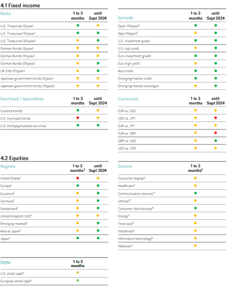Image resolution: width=229 pixels, height=287 pixels.
Task: Select the dot next to U.S. small caps
Action: (78, 273)
